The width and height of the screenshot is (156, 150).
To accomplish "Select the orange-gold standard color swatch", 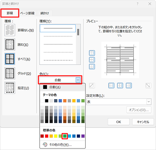I will pos(51,136).
